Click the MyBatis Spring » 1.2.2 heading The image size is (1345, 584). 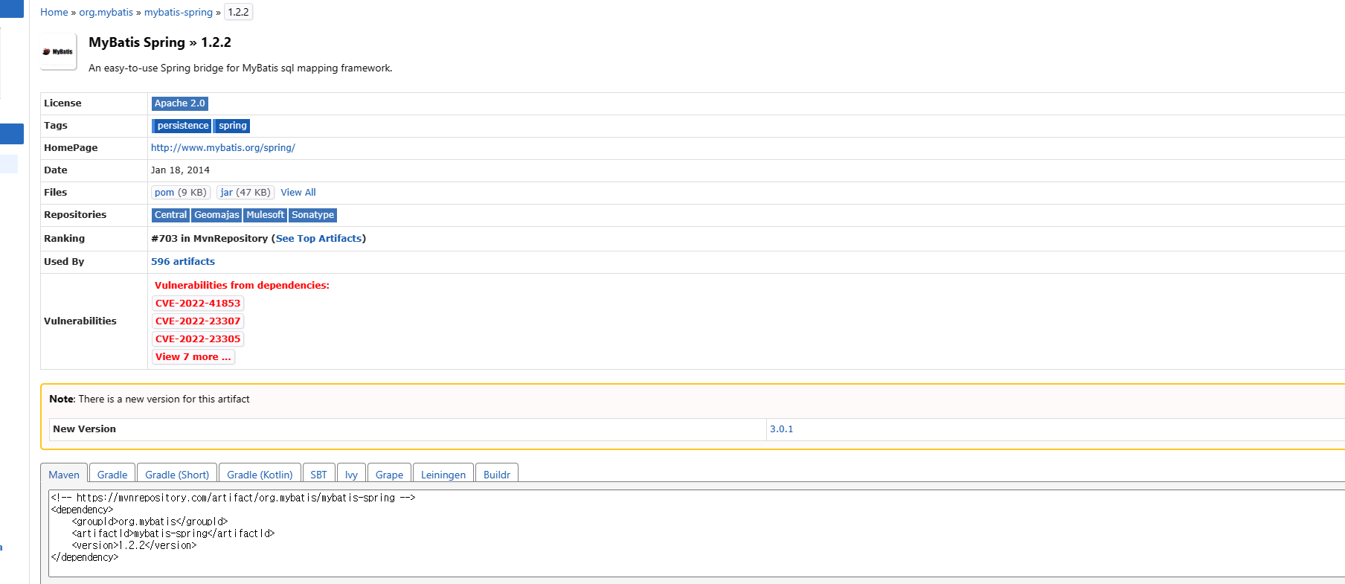click(160, 42)
